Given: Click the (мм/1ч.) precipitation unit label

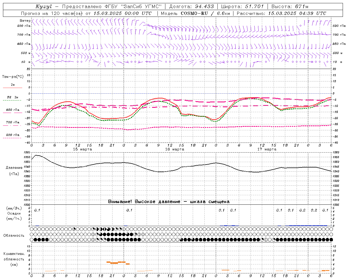Looking at the screenshot, I should point(14,219).
